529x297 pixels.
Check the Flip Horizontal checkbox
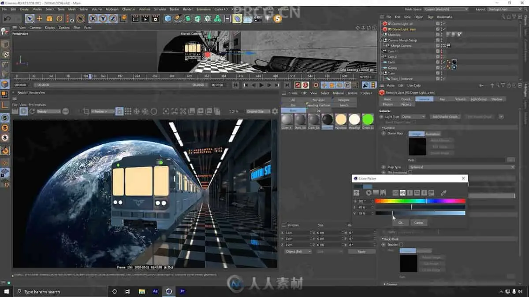[410, 172]
